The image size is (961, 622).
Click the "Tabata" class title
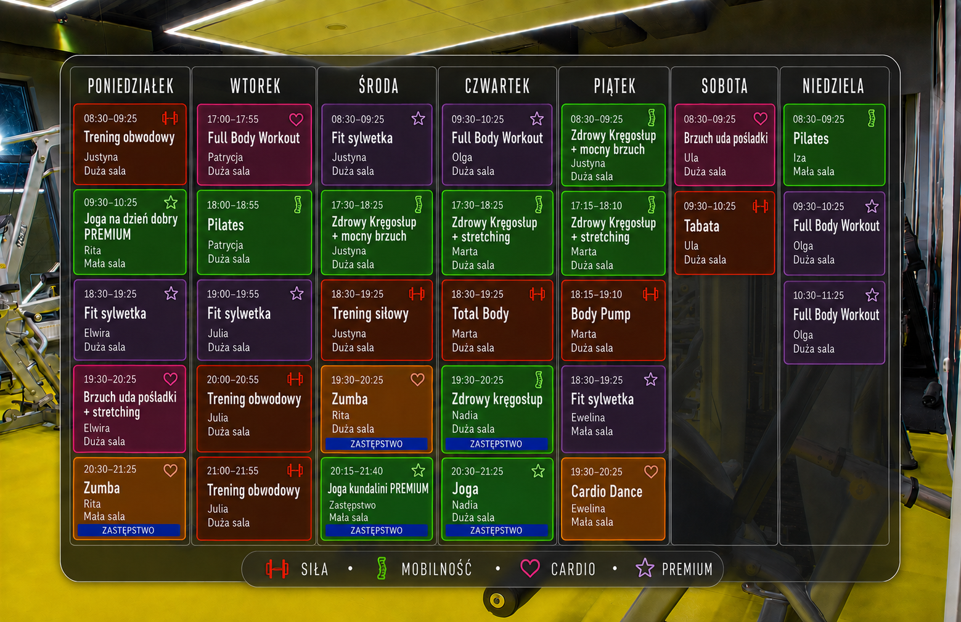click(701, 226)
